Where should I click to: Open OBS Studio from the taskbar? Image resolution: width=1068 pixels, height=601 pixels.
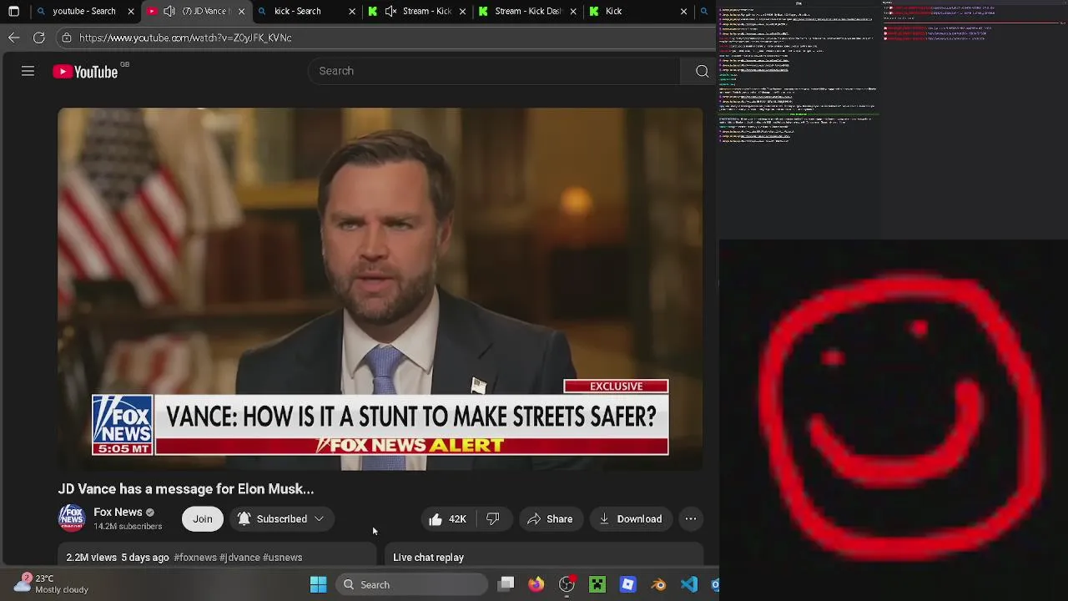567,584
